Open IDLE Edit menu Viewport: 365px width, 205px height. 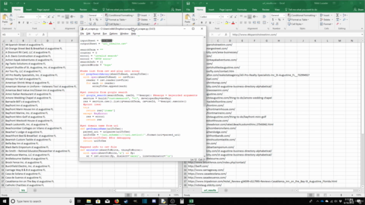[88, 34]
